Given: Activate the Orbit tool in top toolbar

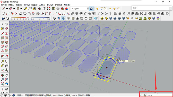Looking at the screenshot, I should point(40,9).
